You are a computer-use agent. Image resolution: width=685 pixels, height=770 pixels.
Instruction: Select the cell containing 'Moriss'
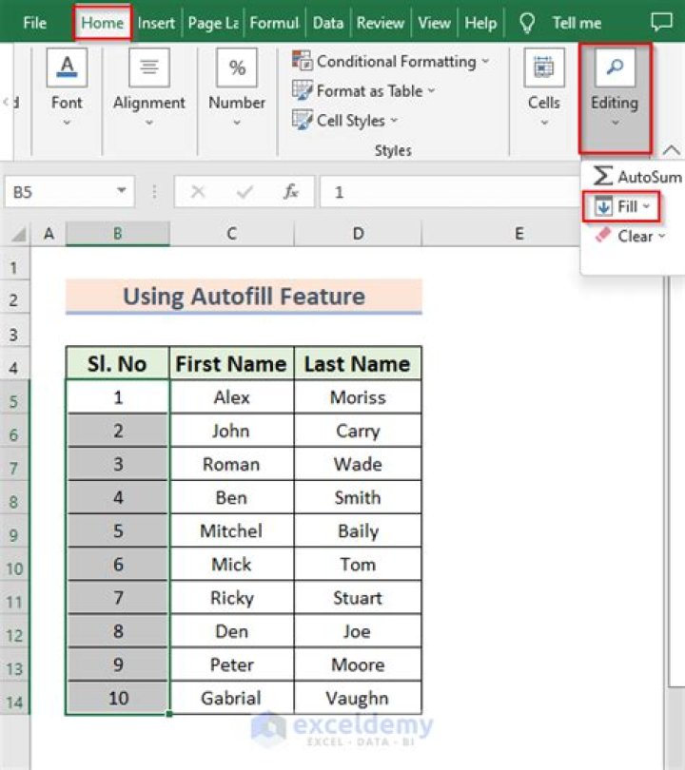358,396
